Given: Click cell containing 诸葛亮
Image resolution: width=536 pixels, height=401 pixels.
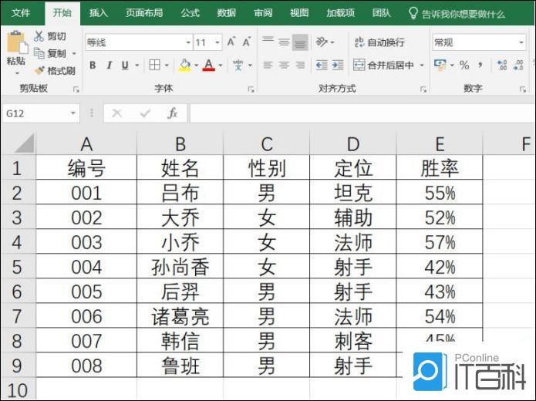Looking at the screenshot, I should [180, 316].
